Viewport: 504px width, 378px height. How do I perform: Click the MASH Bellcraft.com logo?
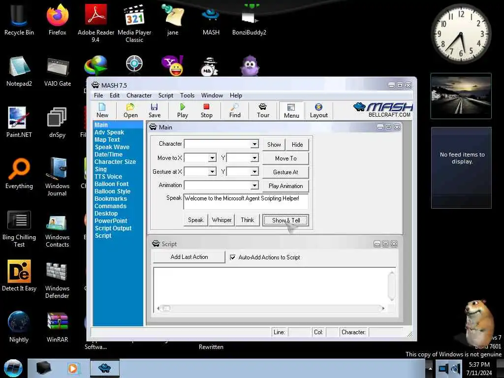pyautogui.click(x=382, y=110)
